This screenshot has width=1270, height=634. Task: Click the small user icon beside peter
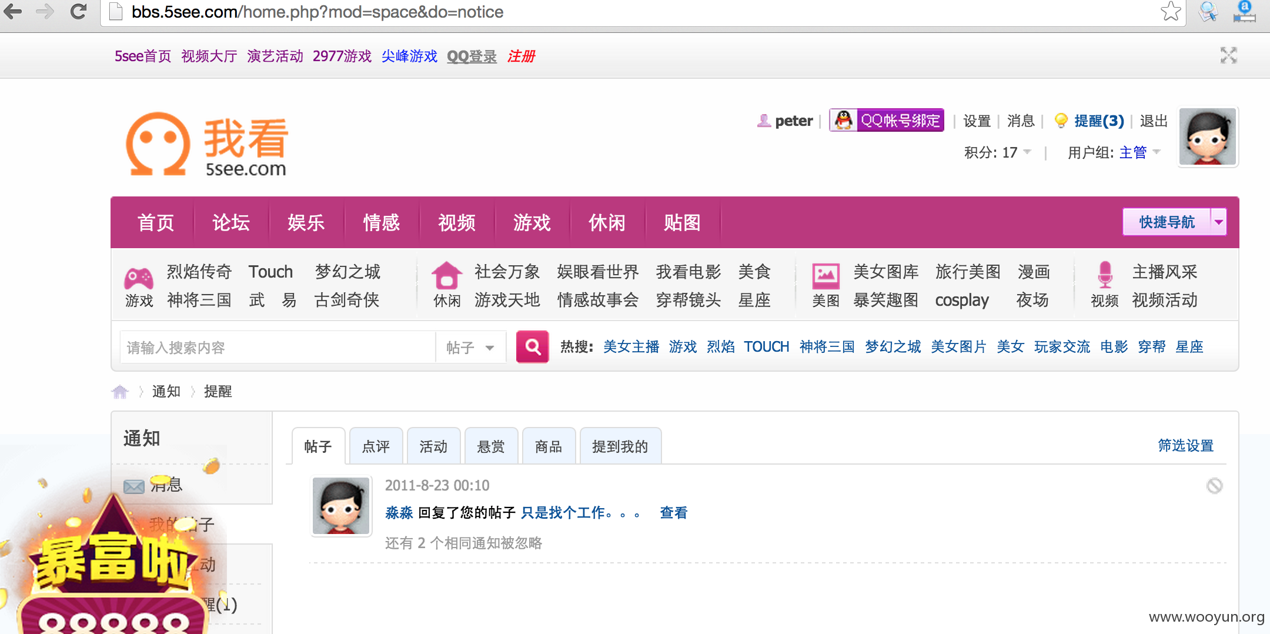click(764, 121)
